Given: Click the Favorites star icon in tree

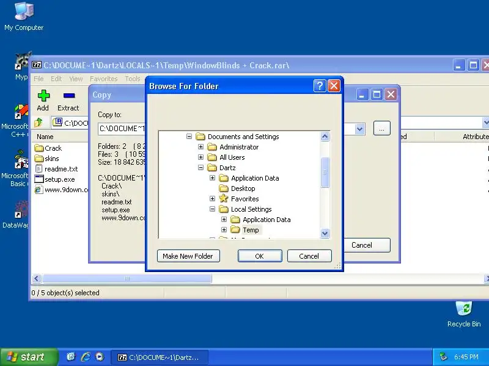Looking at the screenshot, I should point(224,199).
